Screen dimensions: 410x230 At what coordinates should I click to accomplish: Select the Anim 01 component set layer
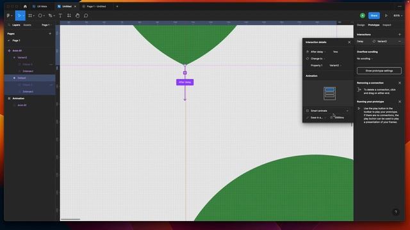17,50
